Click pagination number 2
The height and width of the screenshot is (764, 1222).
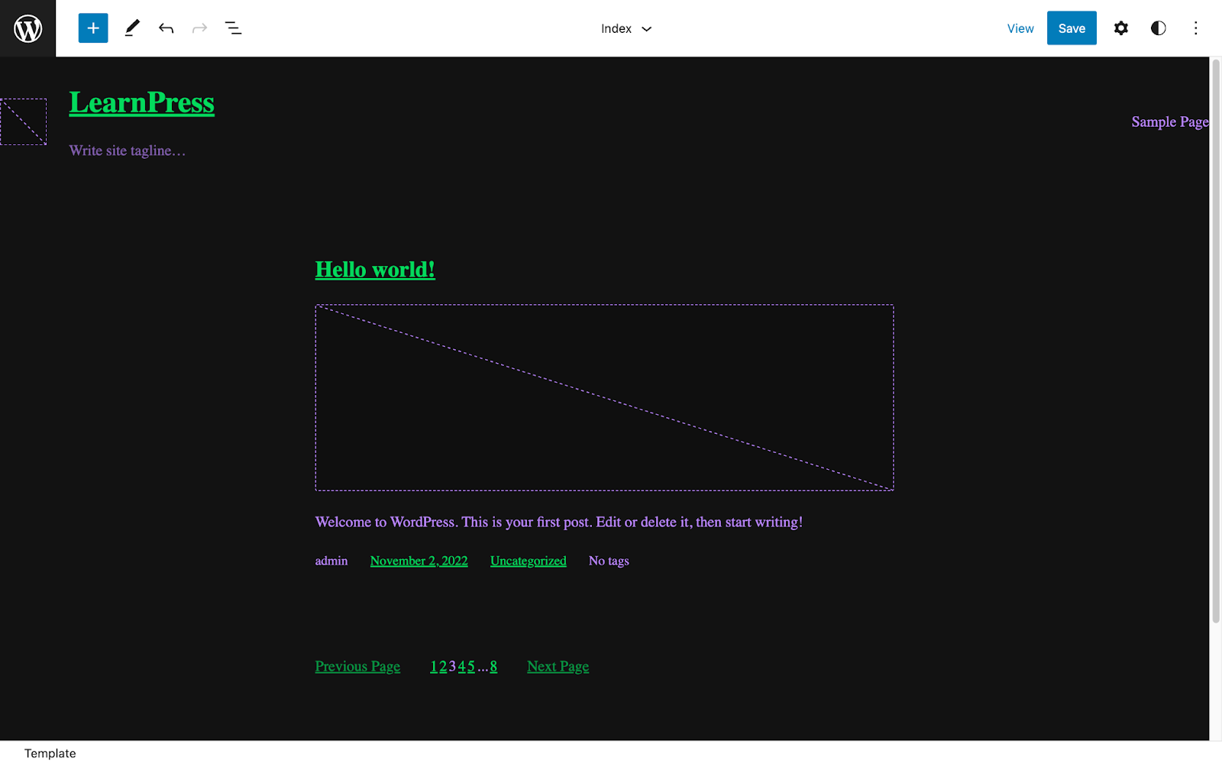(x=443, y=666)
